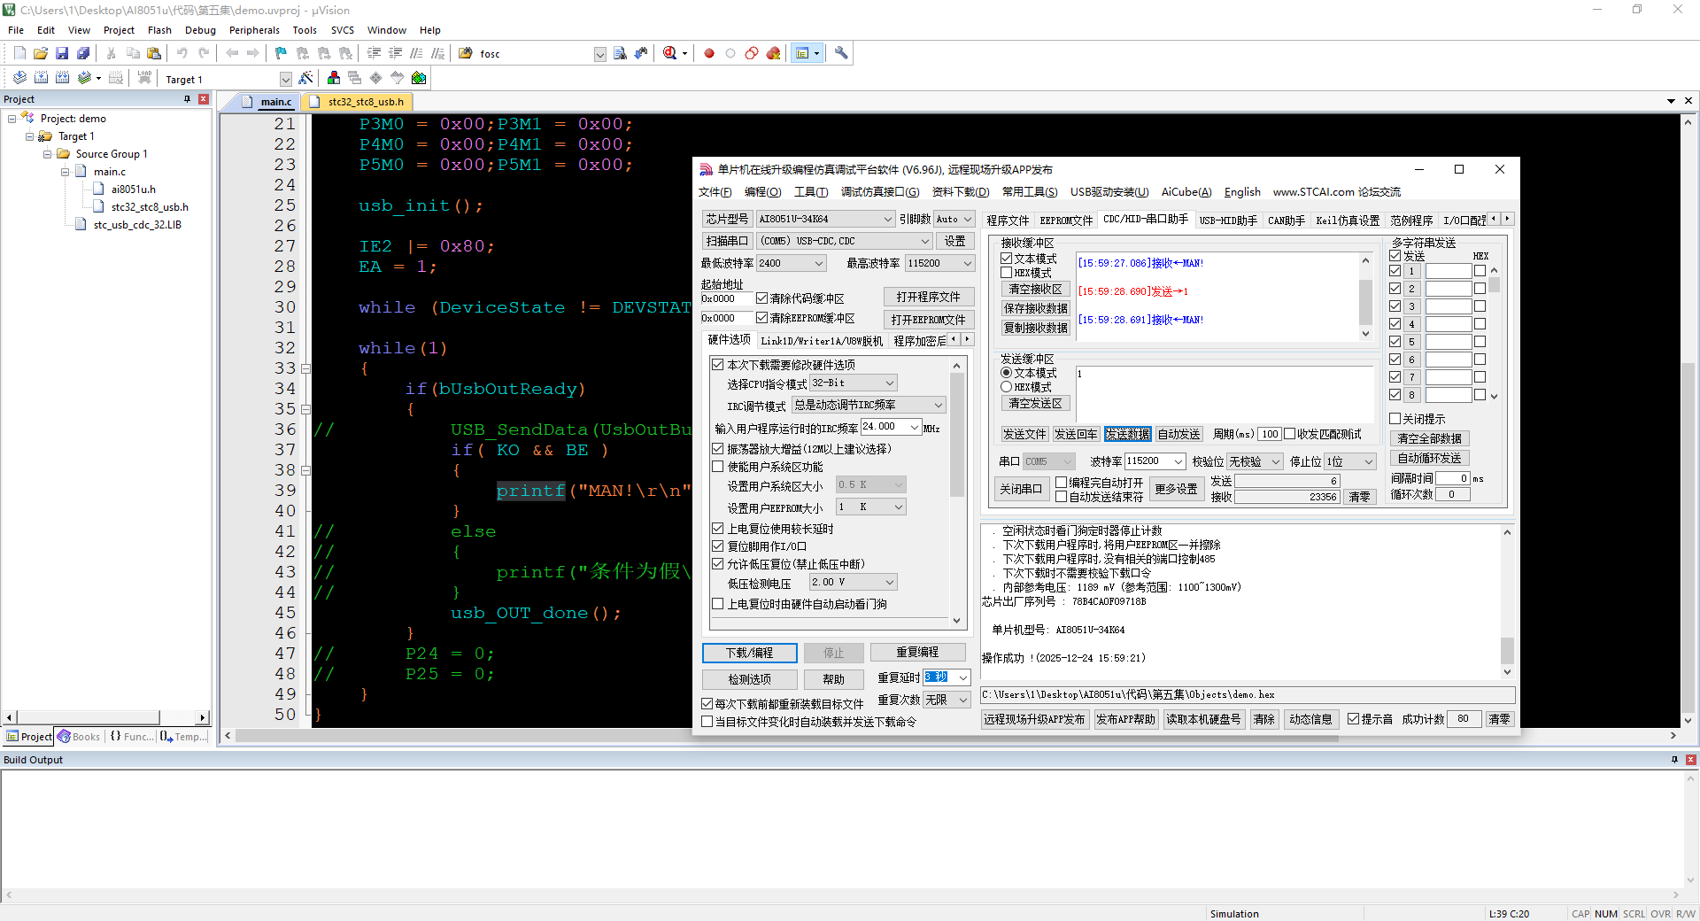The width and height of the screenshot is (1700, 921).
Task: Click the 周期(ms) input field
Action: click(x=1270, y=434)
